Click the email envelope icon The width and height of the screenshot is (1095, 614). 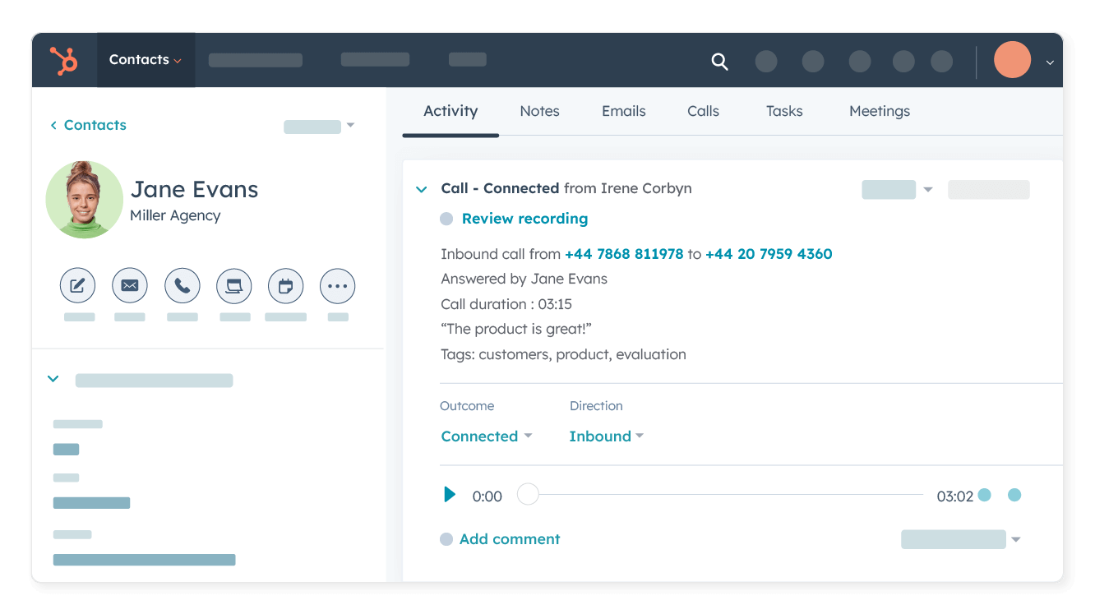pyautogui.click(x=130, y=286)
